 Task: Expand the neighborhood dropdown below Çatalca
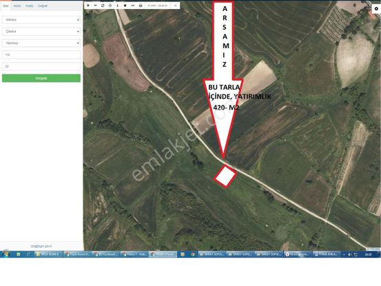pos(41,43)
